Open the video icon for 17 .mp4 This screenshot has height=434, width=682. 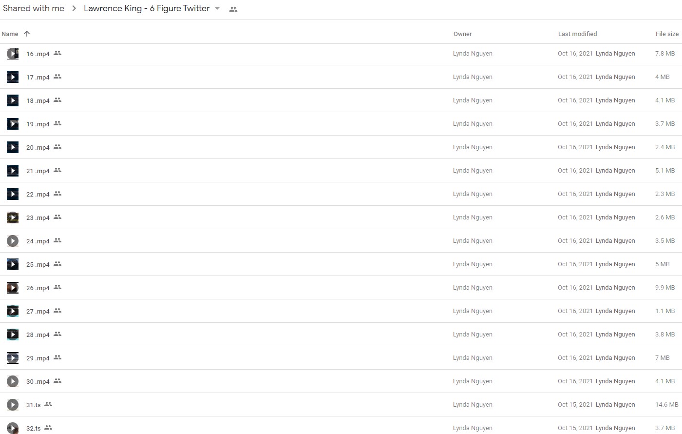[x=13, y=77]
